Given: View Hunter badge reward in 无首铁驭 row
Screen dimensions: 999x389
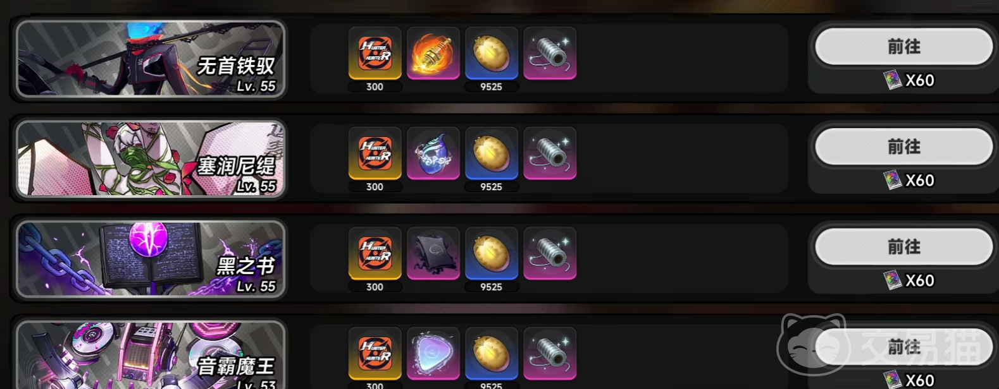Looking at the screenshot, I should [x=375, y=53].
